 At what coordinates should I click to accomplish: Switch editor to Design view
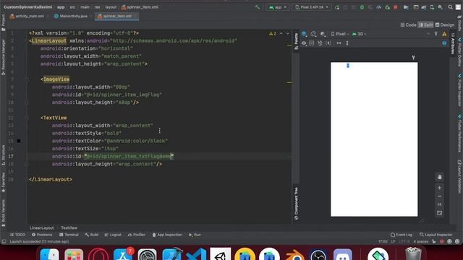coord(444,25)
